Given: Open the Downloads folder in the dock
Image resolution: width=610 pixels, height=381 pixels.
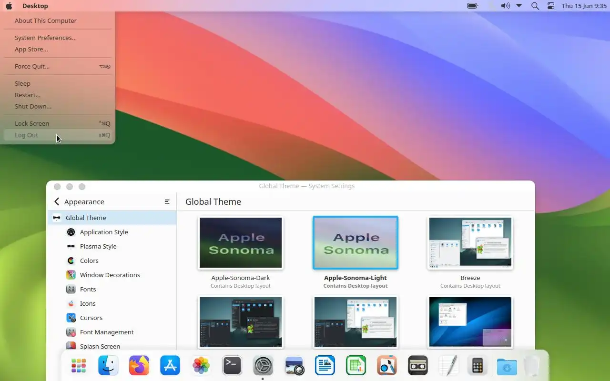Looking at the screenshot, I should coord(507,366).
